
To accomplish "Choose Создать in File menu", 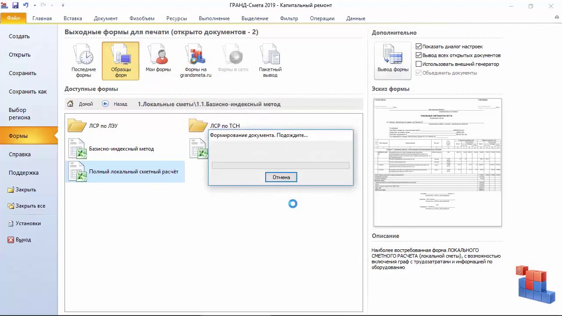I will point(19,36).
